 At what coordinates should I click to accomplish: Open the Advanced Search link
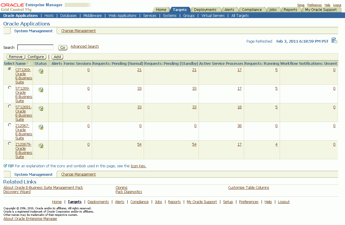85,46
